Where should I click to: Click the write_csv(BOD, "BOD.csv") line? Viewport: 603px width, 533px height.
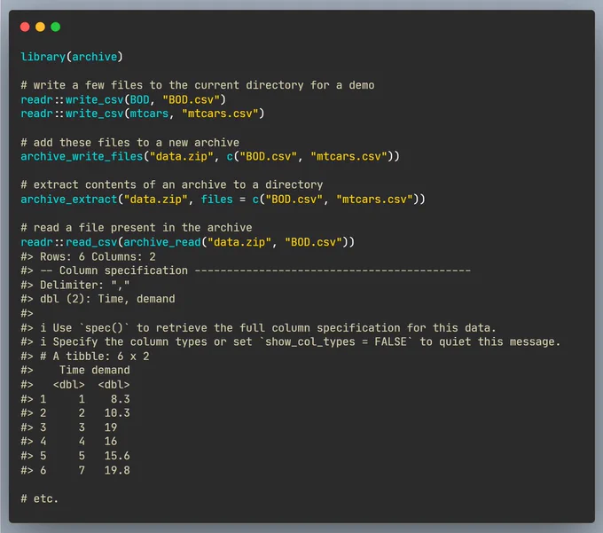pos(123,99)
